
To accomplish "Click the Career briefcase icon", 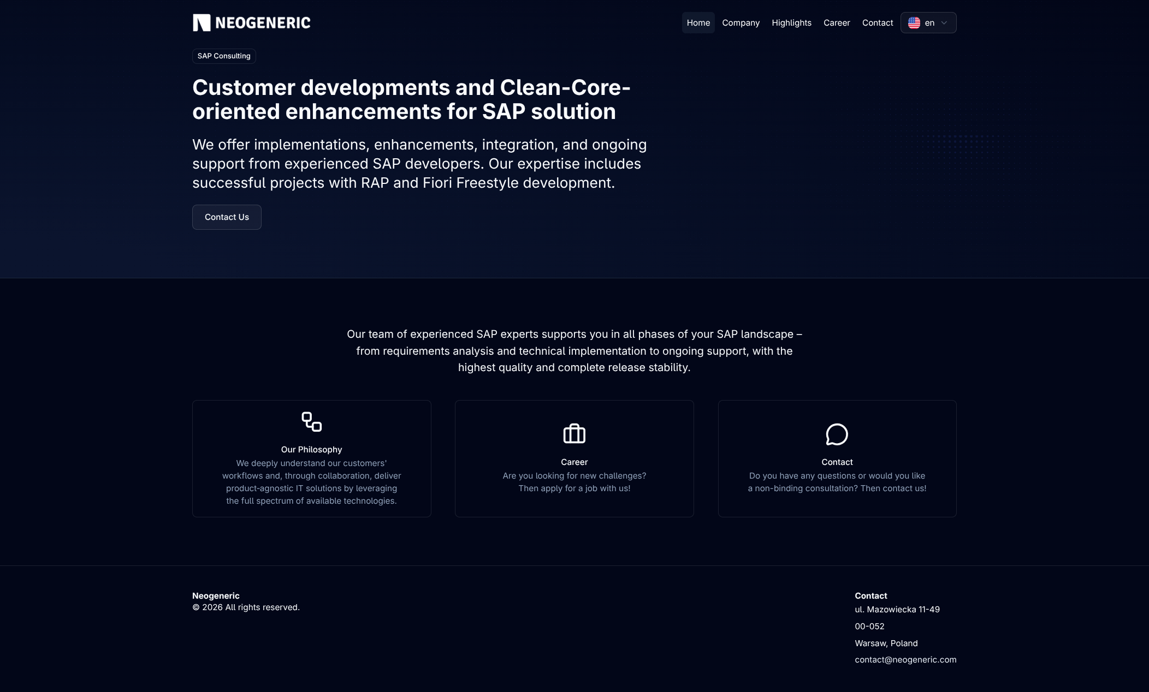I will click(x=574, y=434).
